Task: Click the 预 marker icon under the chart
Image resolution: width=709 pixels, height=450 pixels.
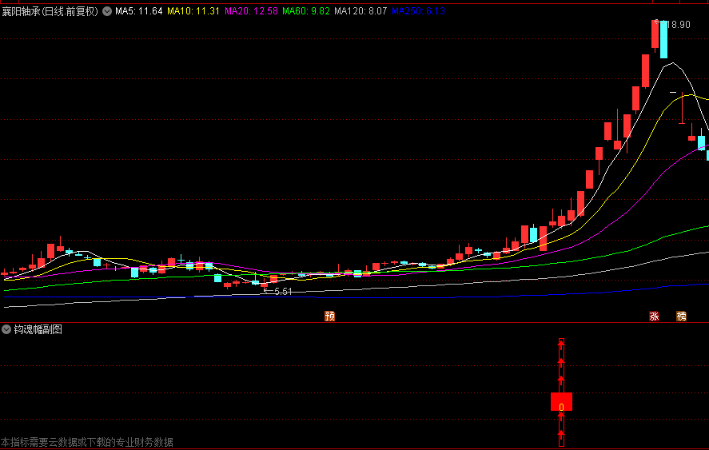Action: tap(330, 316)
